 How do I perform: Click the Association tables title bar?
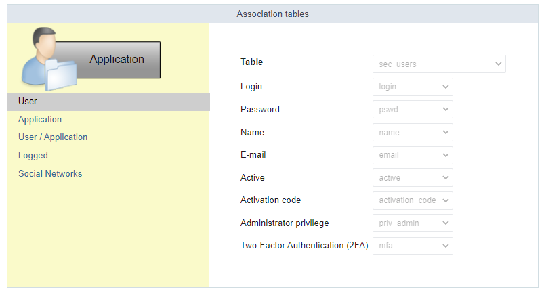pos(272,14)
